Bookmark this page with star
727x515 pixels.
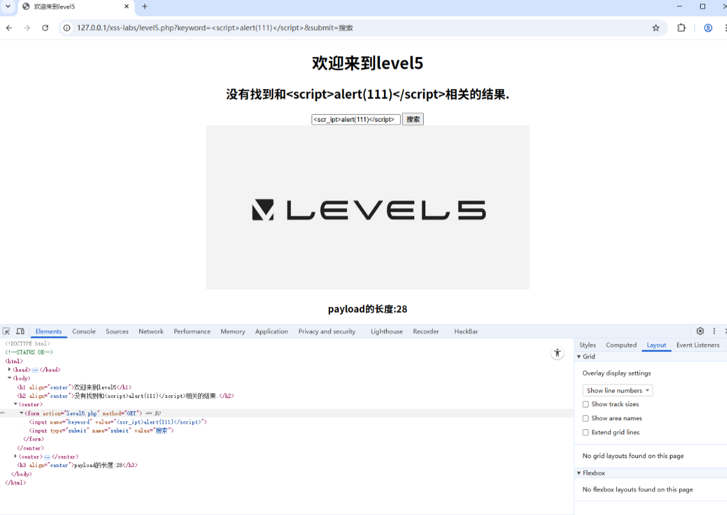(x=656, y=28)
